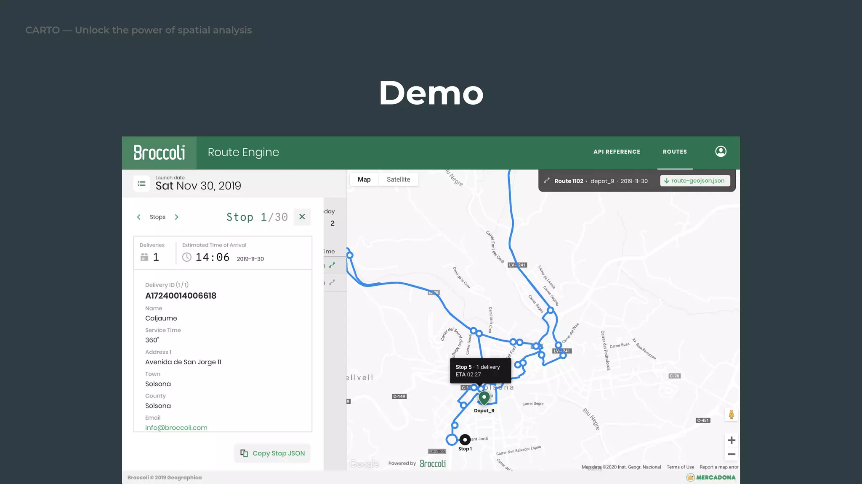Click the info@broccoli.com email link
The image size is (862, 484).
(176, 428)
